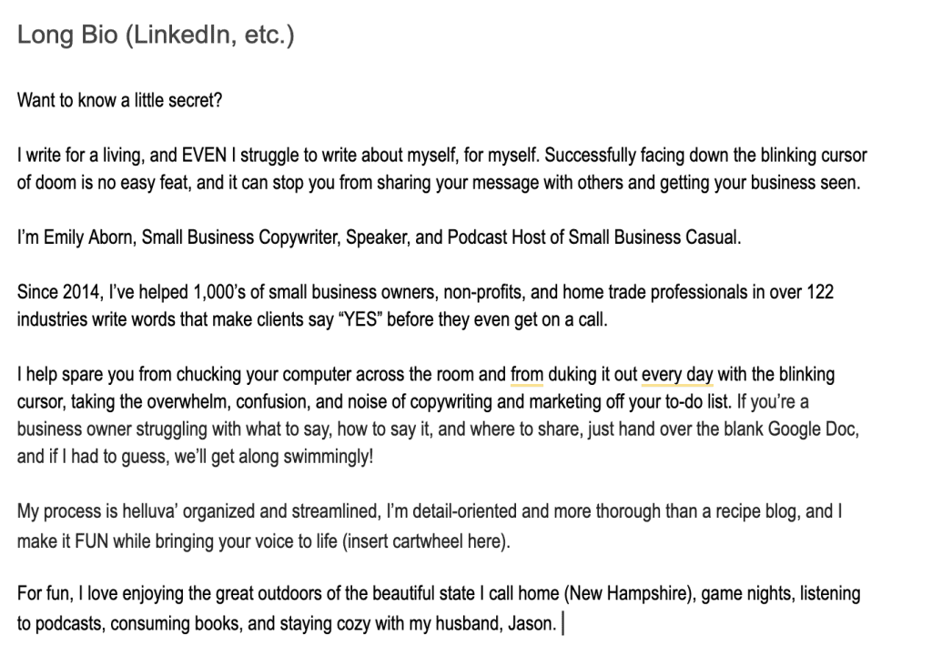Click '(New Hampshire)' in last paragraph
Image resolution: width=932 pixels, height=656 pixels.
630,593
